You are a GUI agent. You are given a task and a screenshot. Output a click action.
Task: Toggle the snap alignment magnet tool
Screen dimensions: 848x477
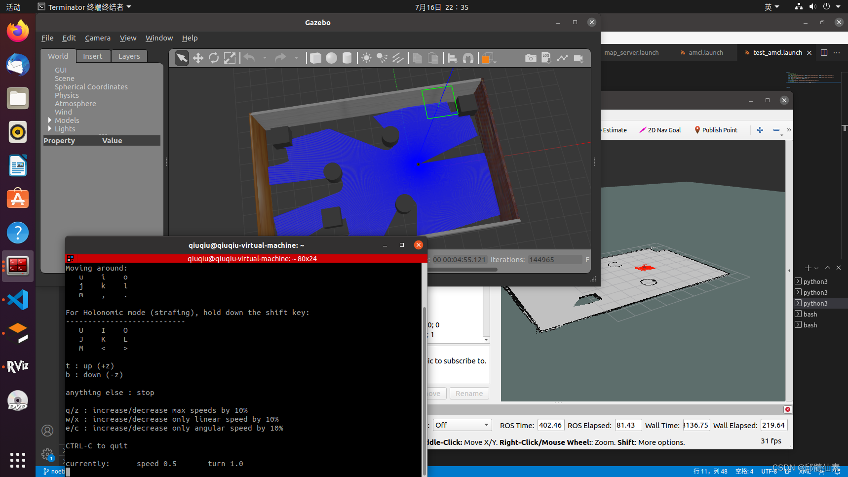[x=468, y=58]
